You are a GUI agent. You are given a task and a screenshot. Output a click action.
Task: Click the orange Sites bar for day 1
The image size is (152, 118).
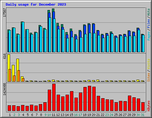[10, 75]
